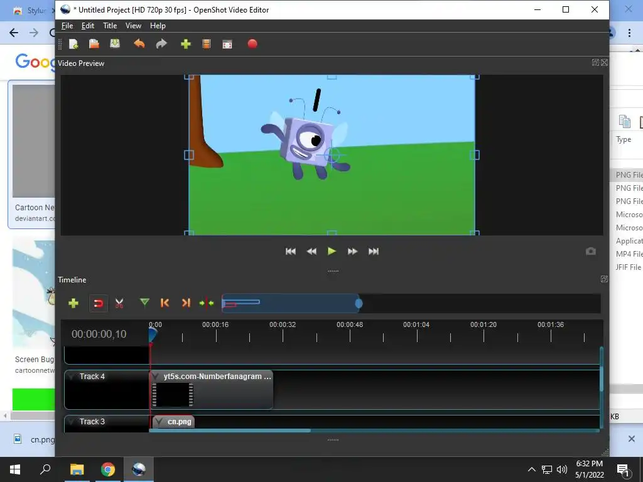Add a track with the timeline green plus

point(73,303)
